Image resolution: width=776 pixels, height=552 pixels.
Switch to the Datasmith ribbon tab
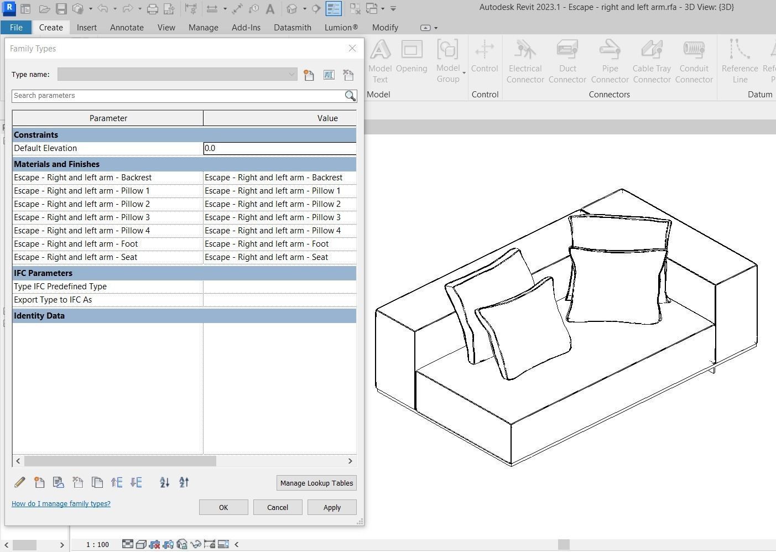(x=293, y=28)
